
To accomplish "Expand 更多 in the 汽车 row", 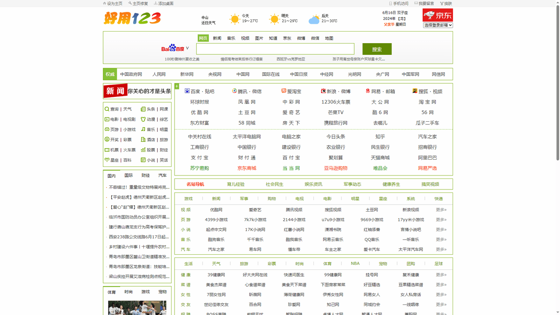I will 441,249.
